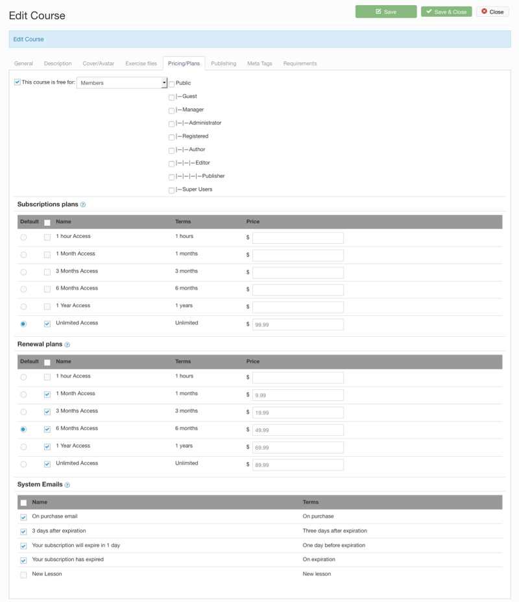
Task: Open the Members dropdown
Action: 122,82
